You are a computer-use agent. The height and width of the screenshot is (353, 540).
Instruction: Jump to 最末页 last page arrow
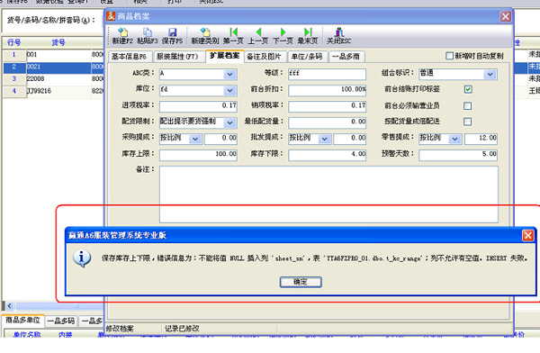[308, 32]
